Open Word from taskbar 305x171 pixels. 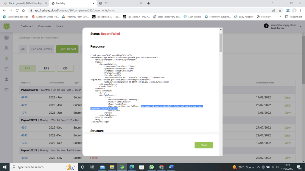[171, 167]
